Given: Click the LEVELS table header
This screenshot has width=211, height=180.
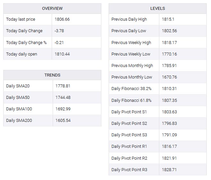Looking at the screenshot, I should click(157, 8).
